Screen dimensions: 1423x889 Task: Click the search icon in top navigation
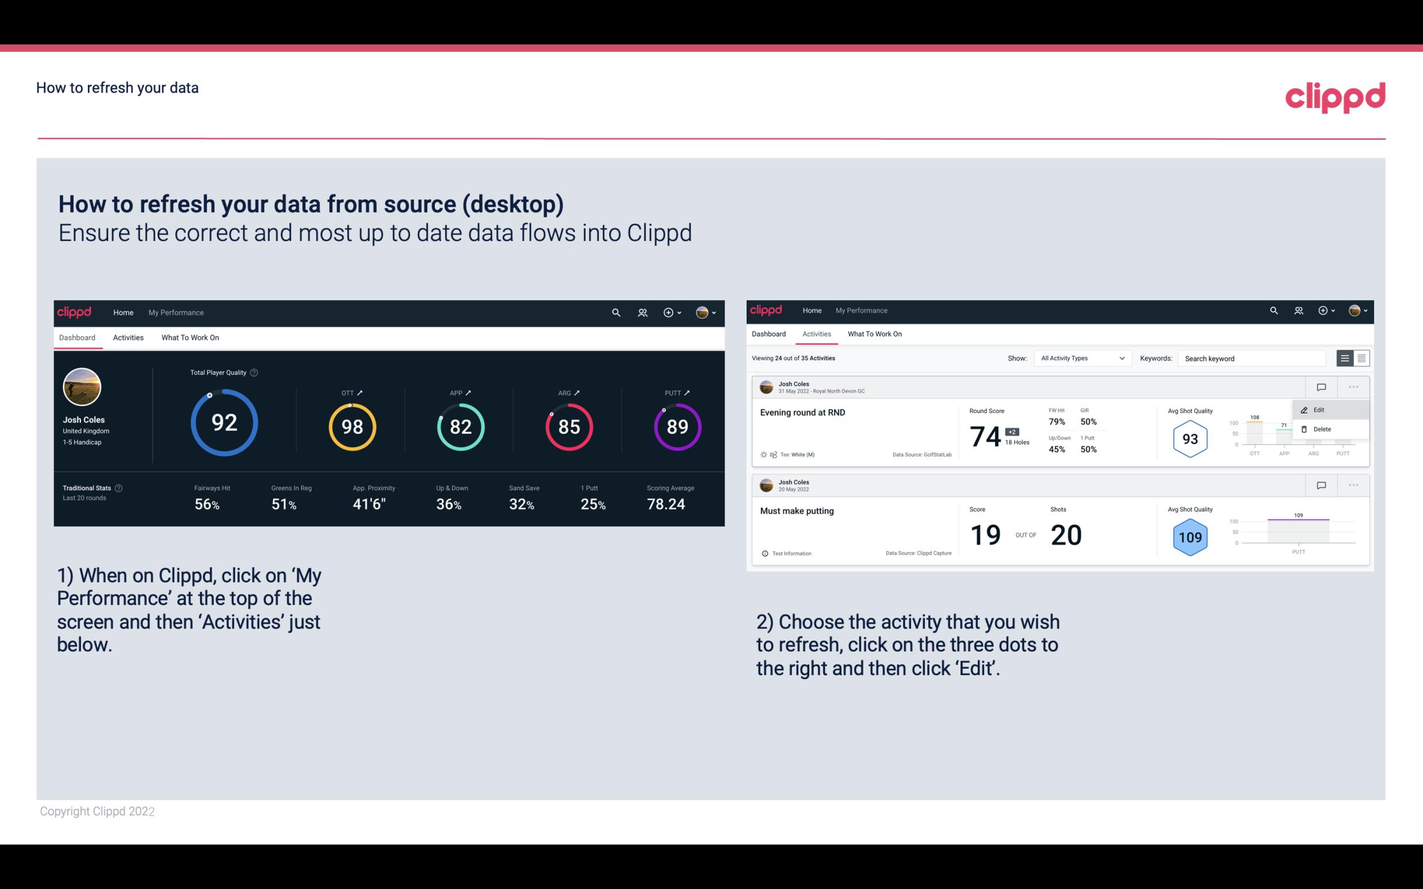pyautogui.click(x=615, y=312)
